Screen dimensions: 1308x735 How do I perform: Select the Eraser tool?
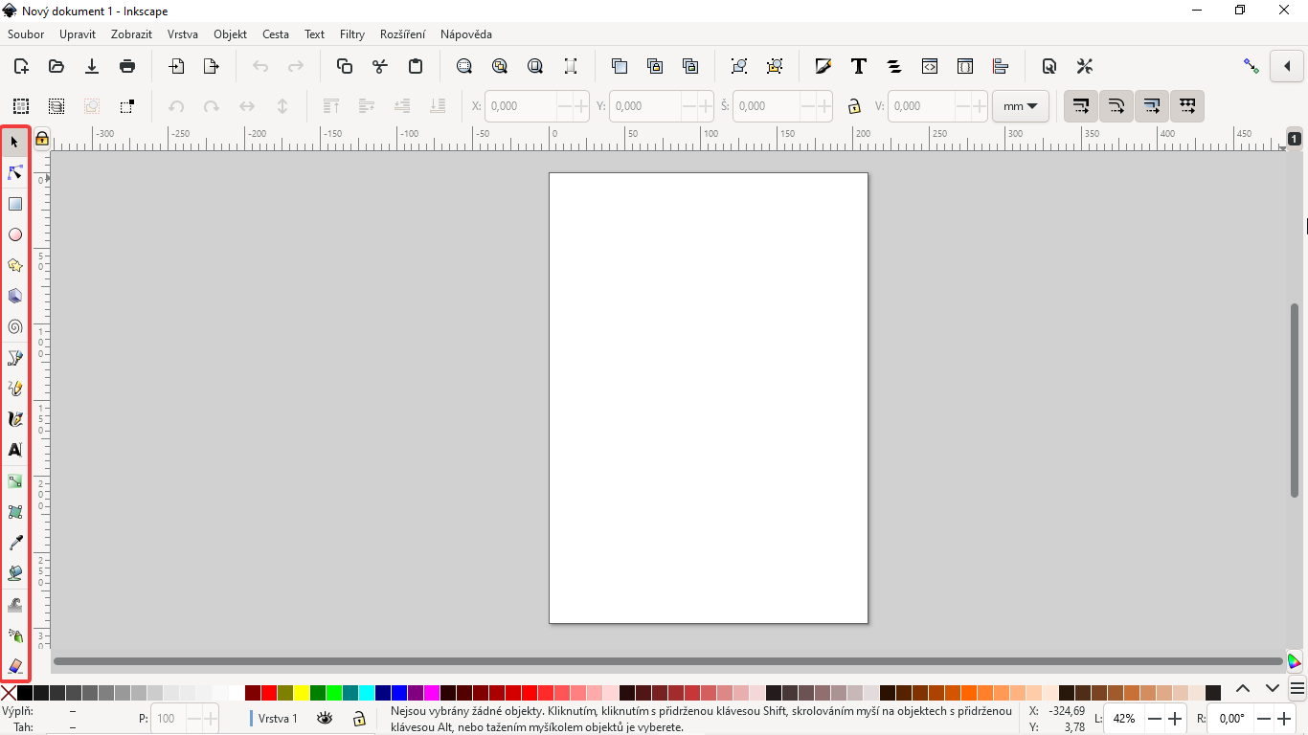(x=15, y=666)
